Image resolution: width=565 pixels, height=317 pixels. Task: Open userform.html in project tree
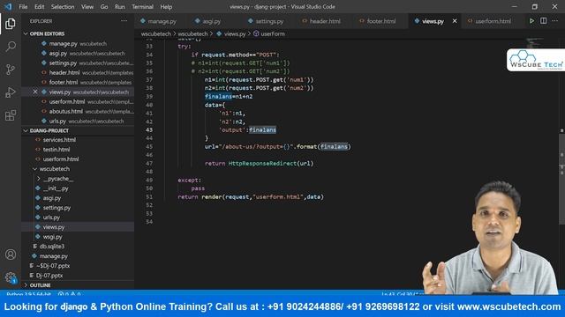(x=78, y=159)
